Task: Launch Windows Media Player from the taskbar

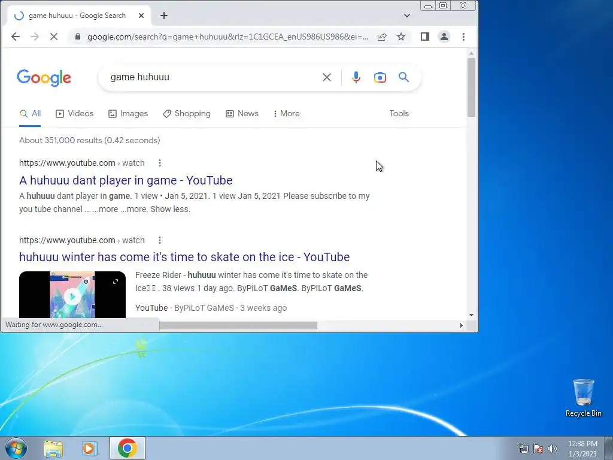Action: tap(89, 448)
